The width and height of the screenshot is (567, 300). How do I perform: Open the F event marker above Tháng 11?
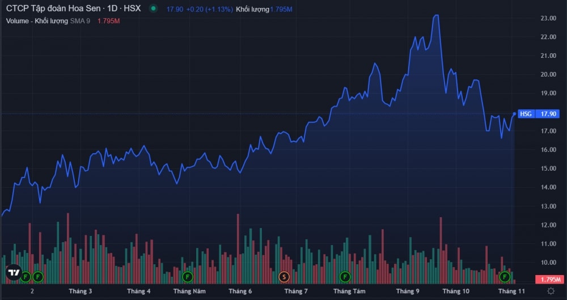coord(505,277)
